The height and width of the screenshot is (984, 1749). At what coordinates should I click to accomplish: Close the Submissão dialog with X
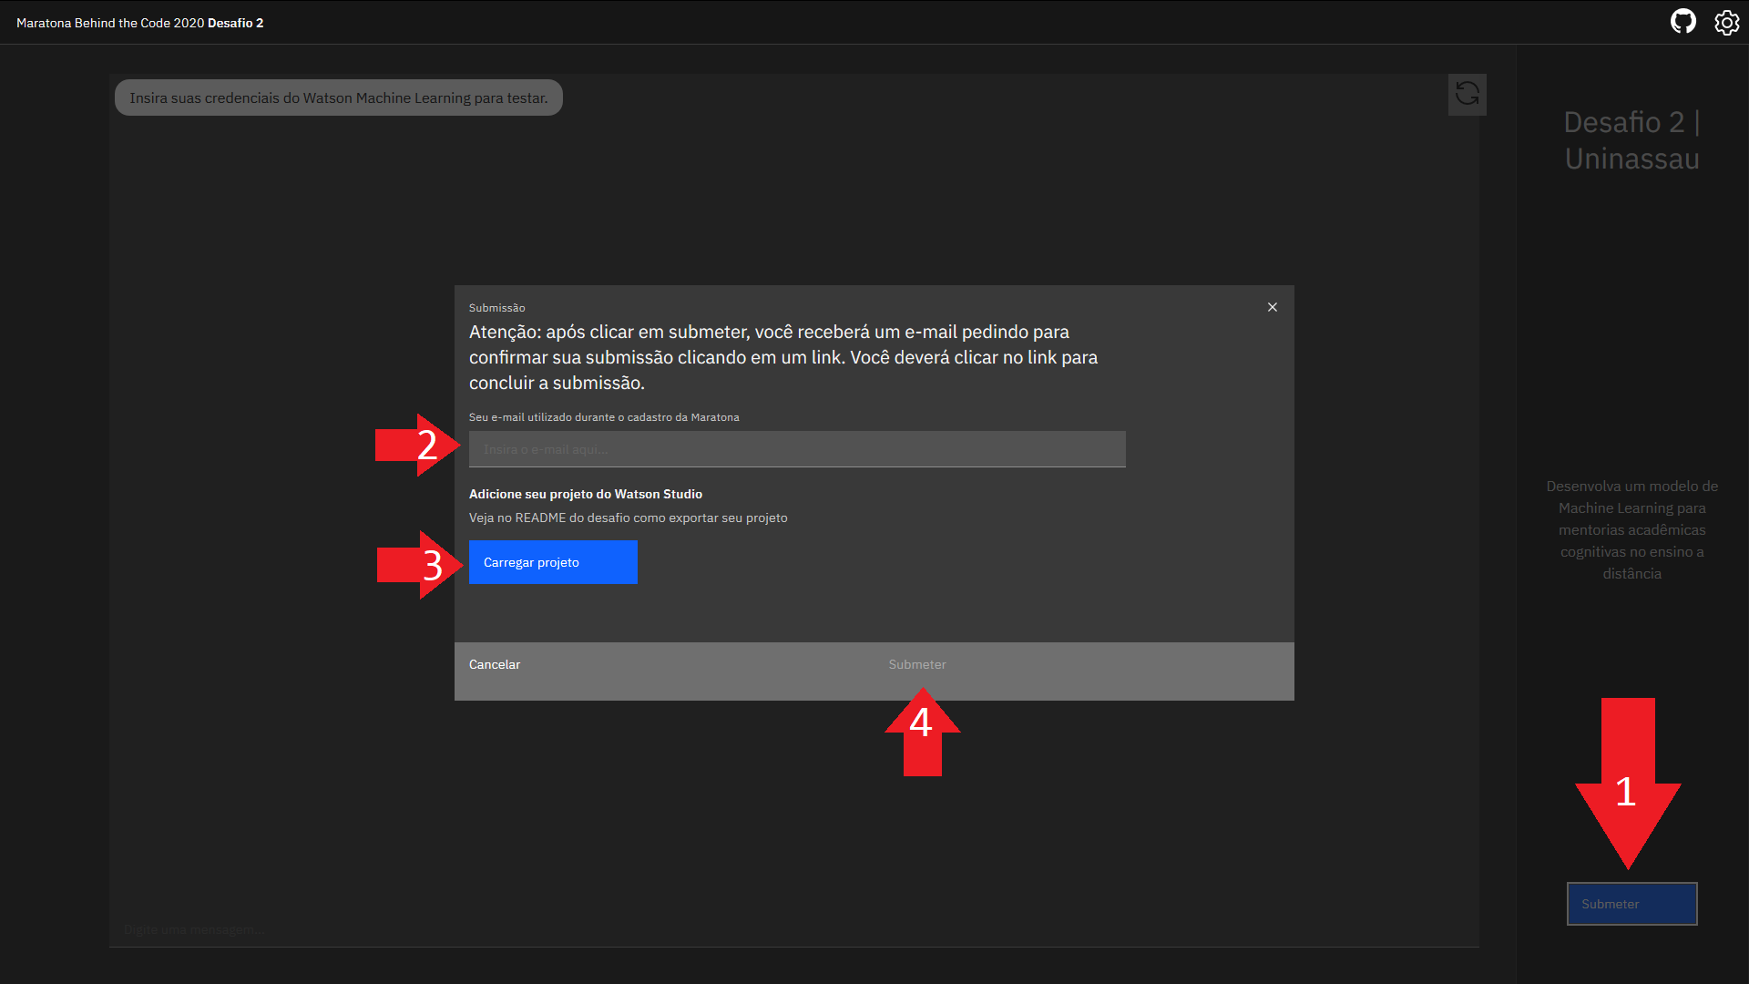click(x=1272, y=307)
